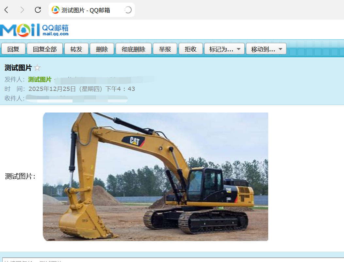Expand the 标记为... dropdown
This screenshot has width=344, height=262.
point(224,49)
